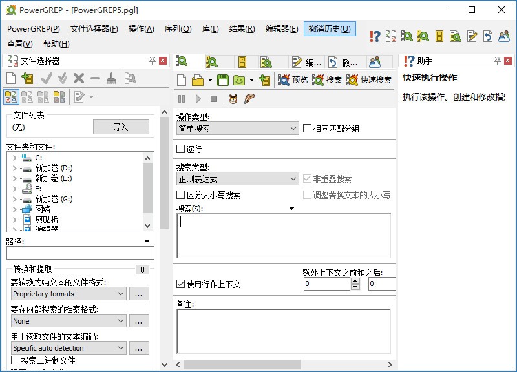Open the 帮助(H) menu
The width and height of the screenshot is (517, 372).
point(56,43)
